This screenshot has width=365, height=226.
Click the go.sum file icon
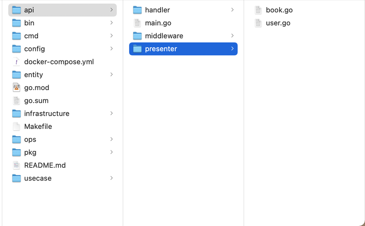[x=16, y=101]
